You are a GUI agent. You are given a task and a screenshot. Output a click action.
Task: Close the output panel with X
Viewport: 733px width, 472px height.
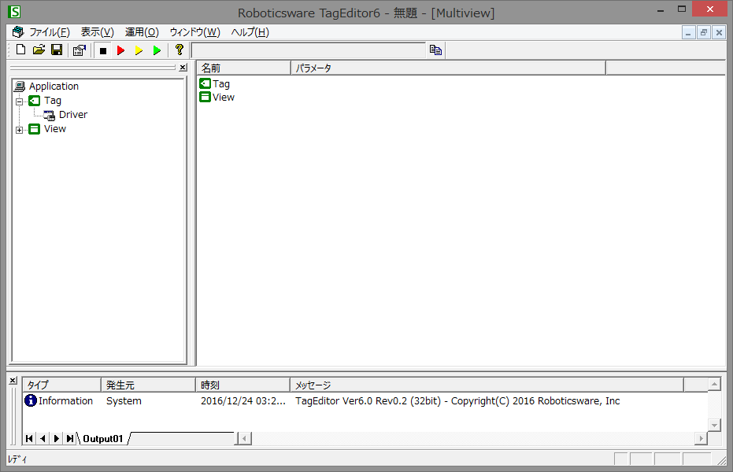click(x=13, y=381)
